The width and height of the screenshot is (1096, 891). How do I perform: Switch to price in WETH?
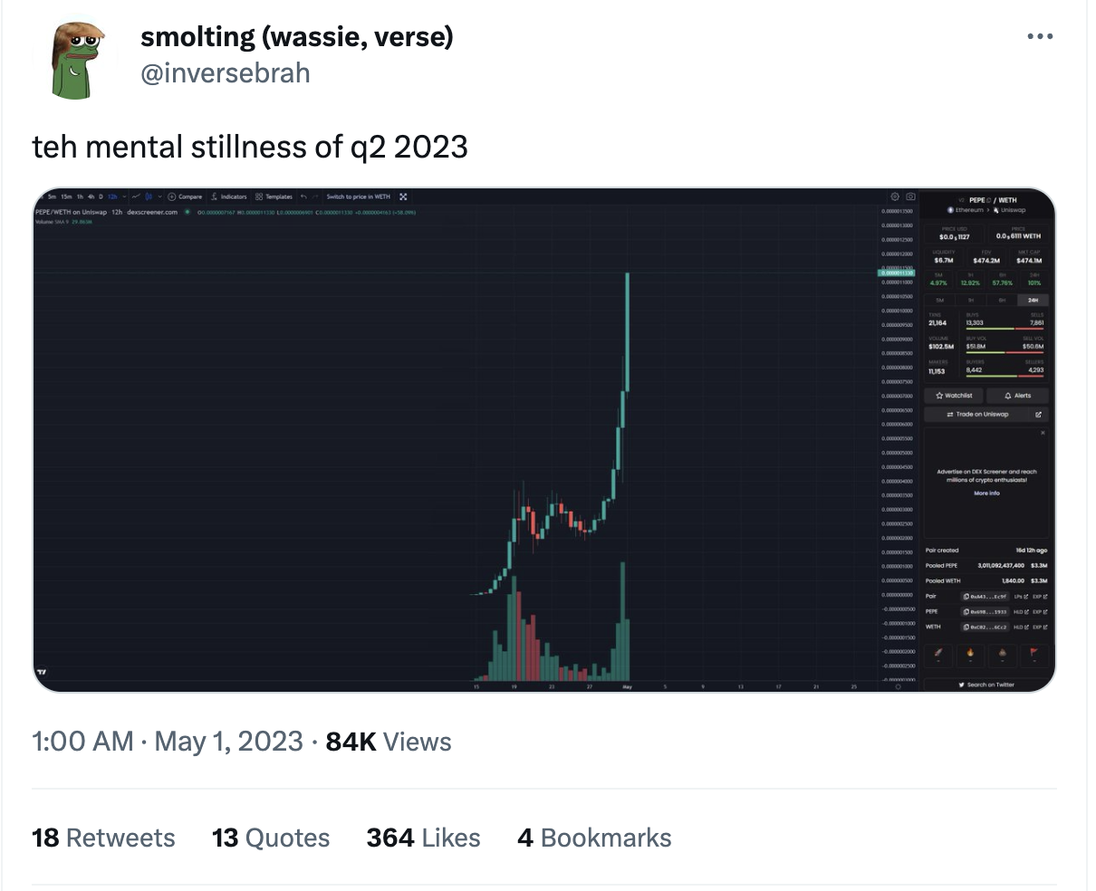tap(358, 196)
